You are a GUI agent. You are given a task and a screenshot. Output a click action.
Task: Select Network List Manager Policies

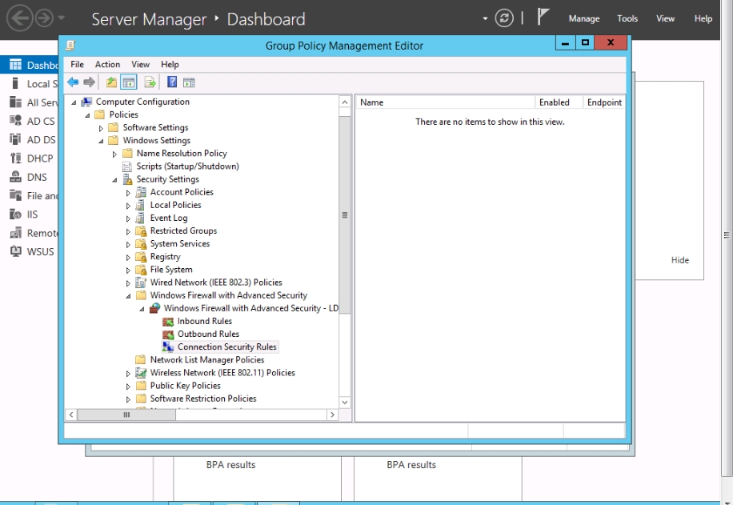207,360
